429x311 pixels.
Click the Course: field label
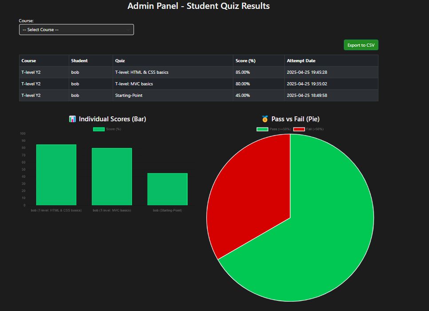click(x=26, y=21)
